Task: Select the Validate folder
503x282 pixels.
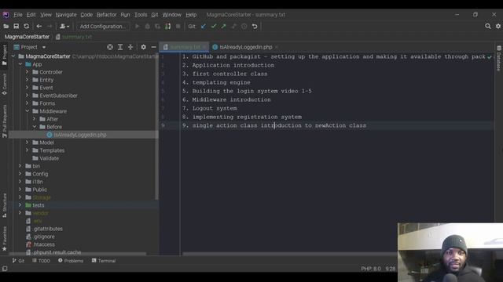Action: (x=49, y=158)
